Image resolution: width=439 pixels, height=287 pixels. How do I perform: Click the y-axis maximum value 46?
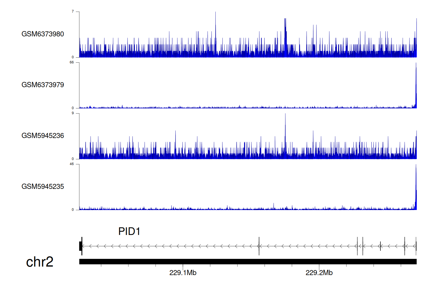[72, 164]
